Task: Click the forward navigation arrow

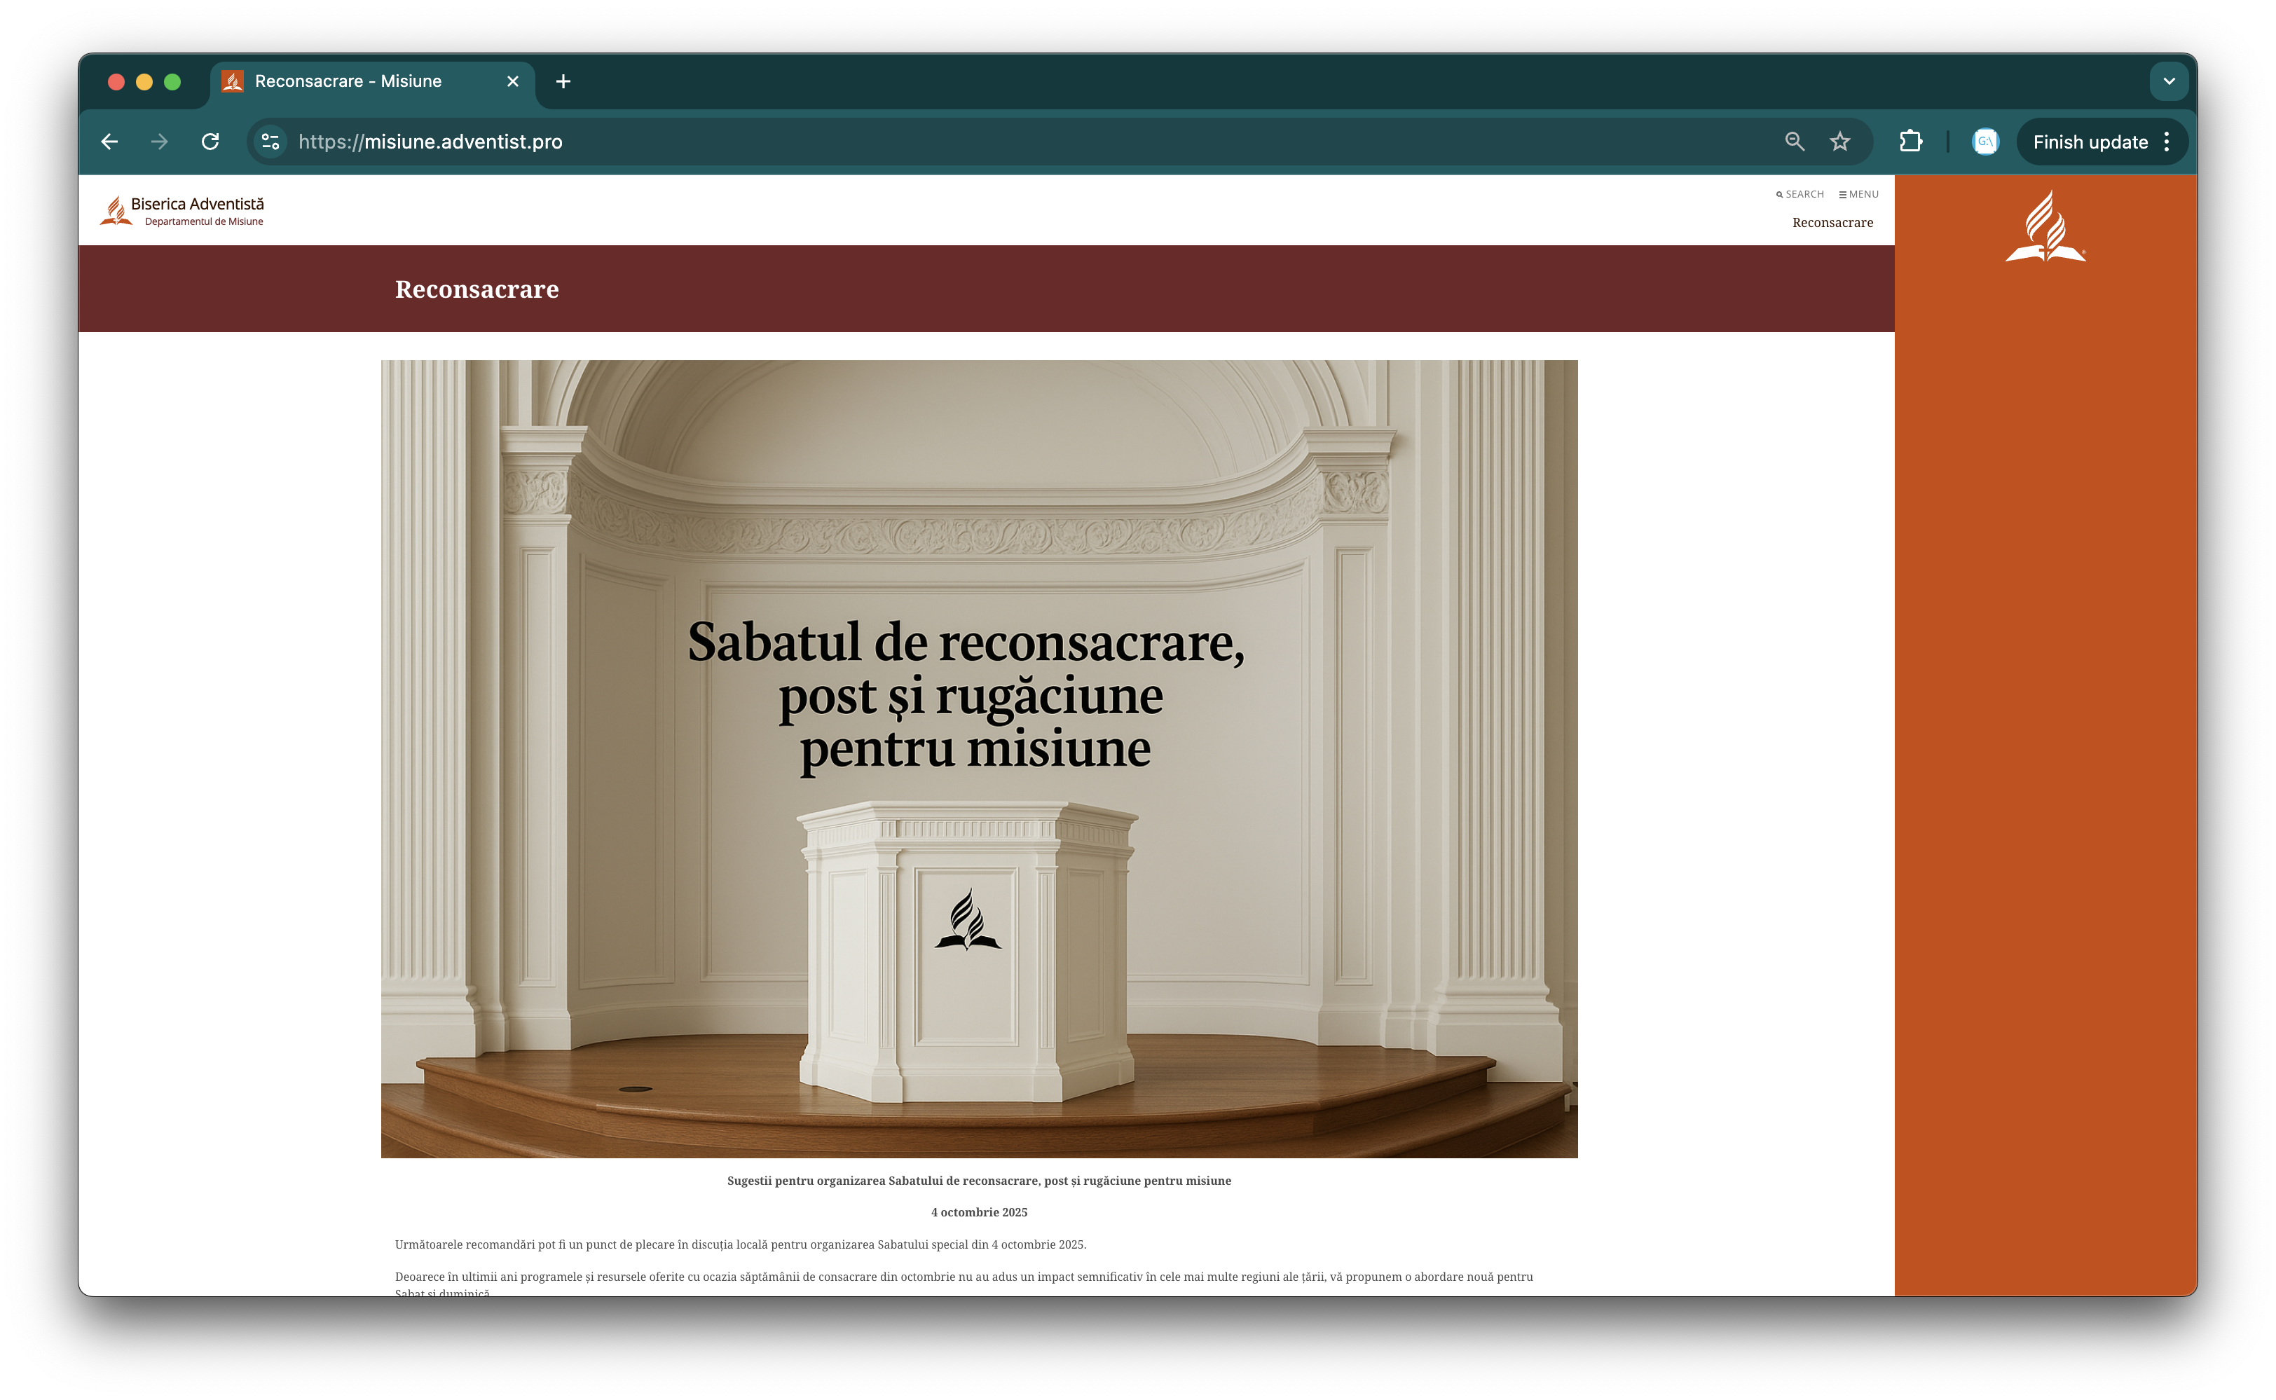Action: pyautogui.click(x=159, y=142)
